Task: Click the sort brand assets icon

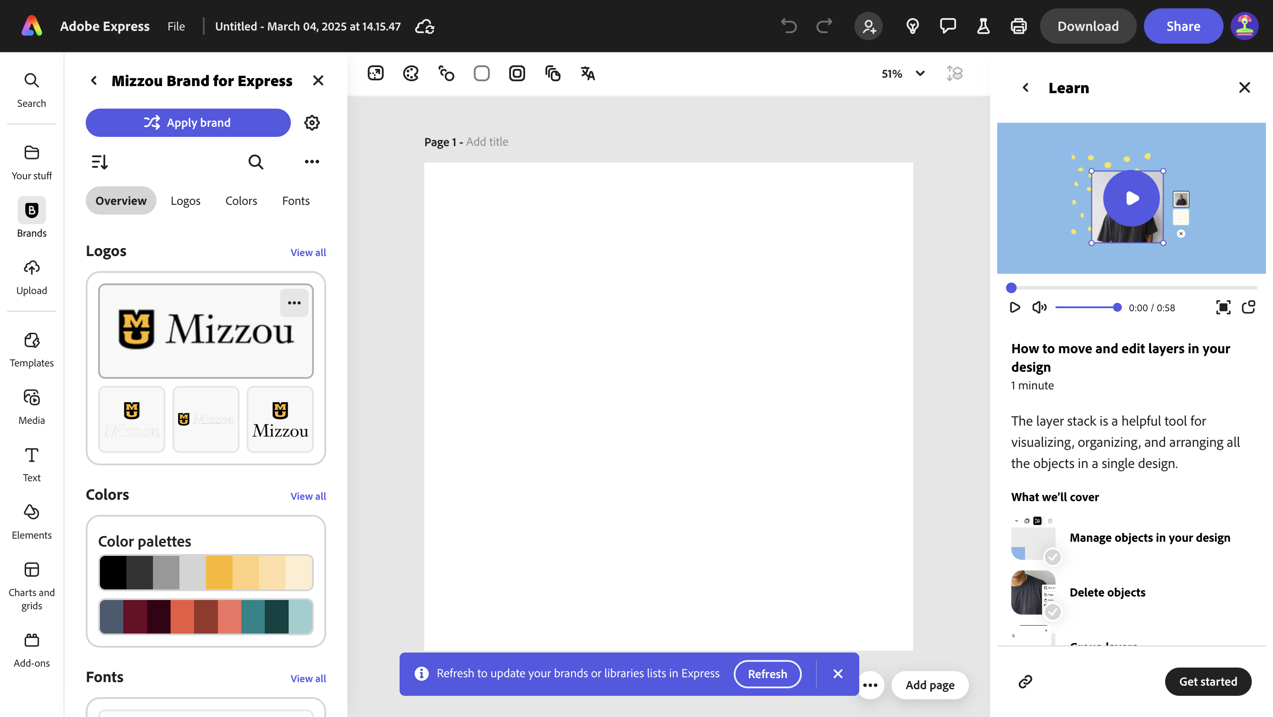Action: coord(99,161)
